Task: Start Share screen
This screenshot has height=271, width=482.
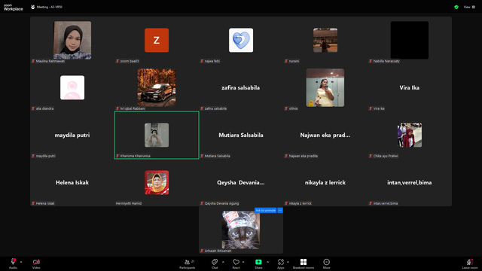Action: pyautogui.click(x=258, y=263)
